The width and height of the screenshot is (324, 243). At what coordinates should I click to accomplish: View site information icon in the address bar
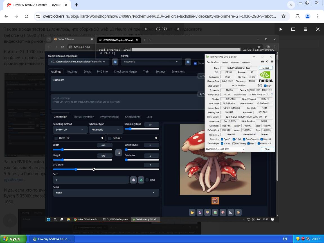coord(38,16)
